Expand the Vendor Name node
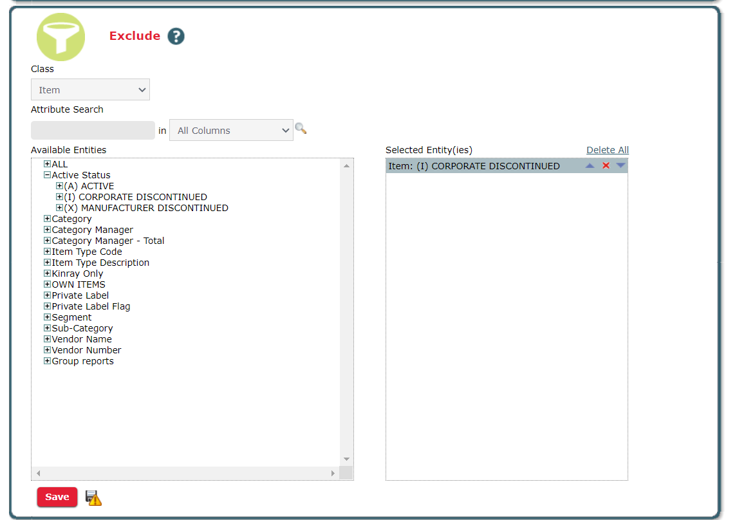The width and height of the screenshot is (737, 520). [x=47, y=339]
